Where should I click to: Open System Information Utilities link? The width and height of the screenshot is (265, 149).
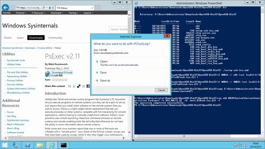21,89
